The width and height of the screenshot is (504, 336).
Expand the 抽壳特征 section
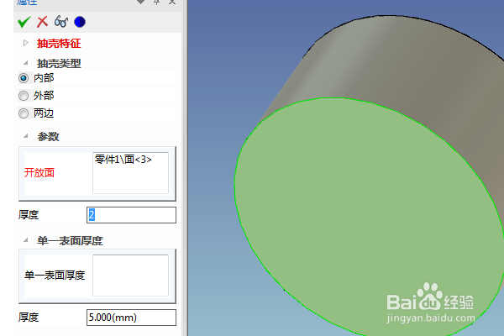(26, 43)
